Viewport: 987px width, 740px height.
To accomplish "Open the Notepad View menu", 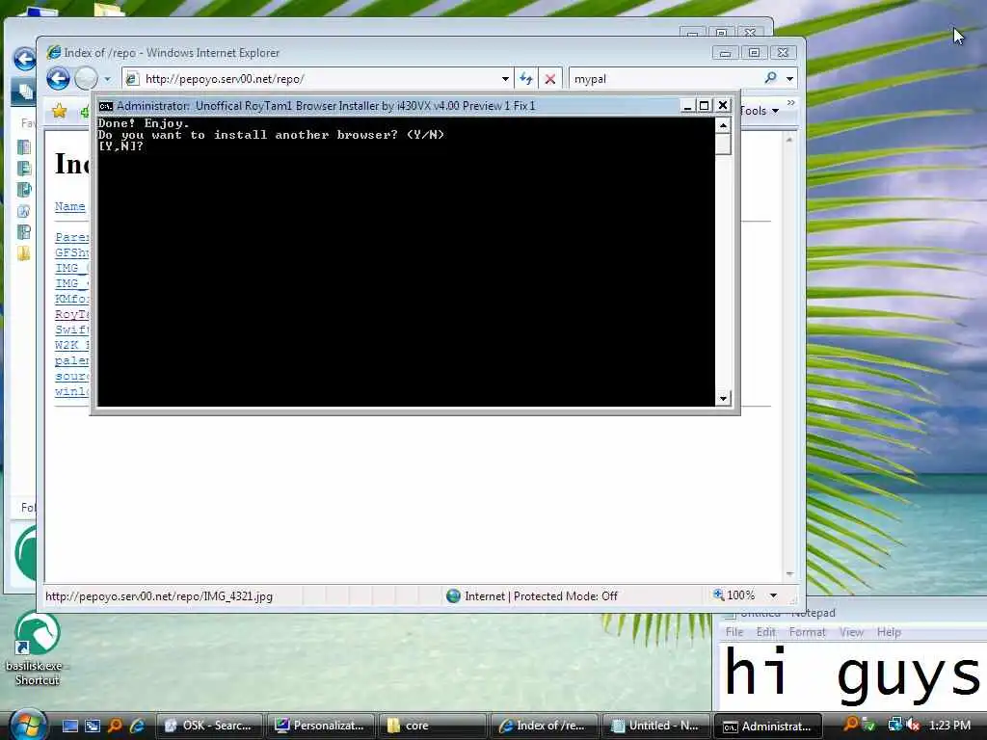I will tap(851, 632).
